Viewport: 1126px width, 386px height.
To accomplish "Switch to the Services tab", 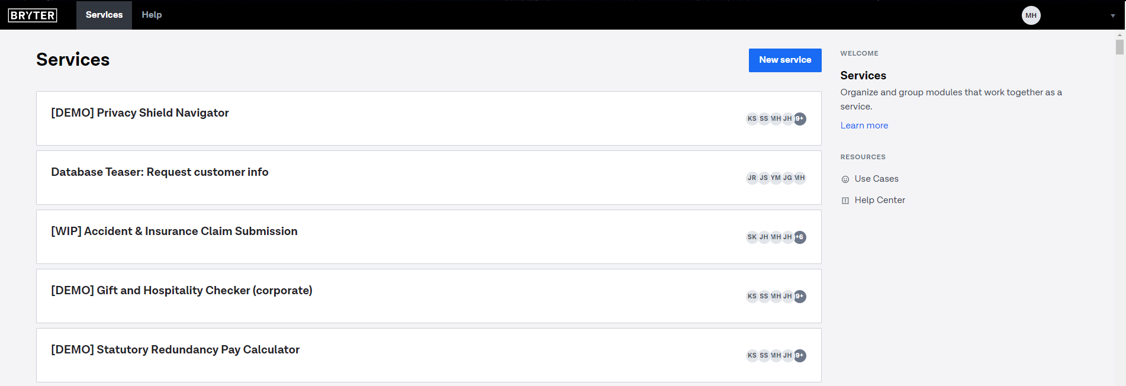I will coord(104,15).
